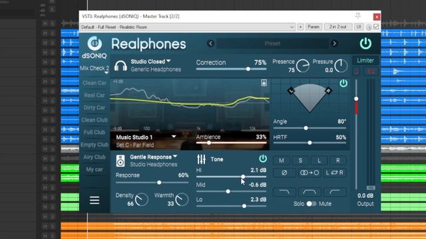The image size is (426, 239).
Task: Click the 2 in 2 out button
Action: [337, 27]
